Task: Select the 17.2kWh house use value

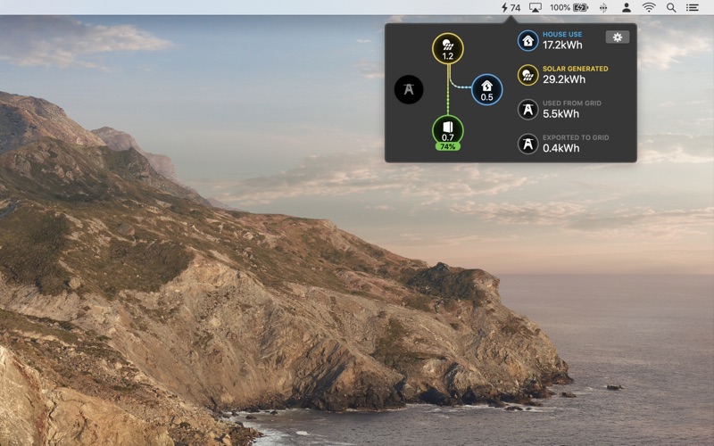Action: pyautogui.click(x=562, y=45)
